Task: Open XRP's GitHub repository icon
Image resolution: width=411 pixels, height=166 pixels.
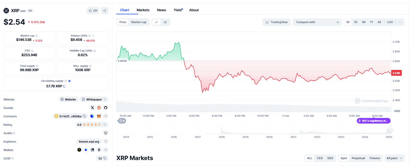Action: click(x=106, y=108)
